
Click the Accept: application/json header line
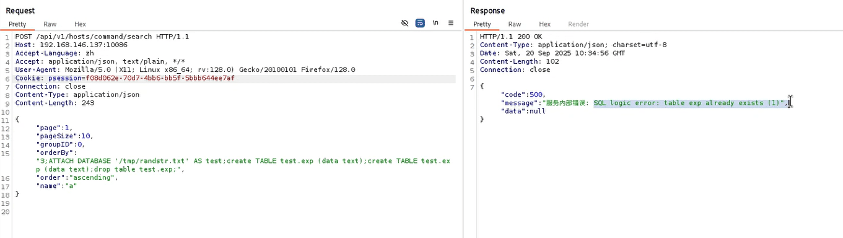tap(100, 61)
